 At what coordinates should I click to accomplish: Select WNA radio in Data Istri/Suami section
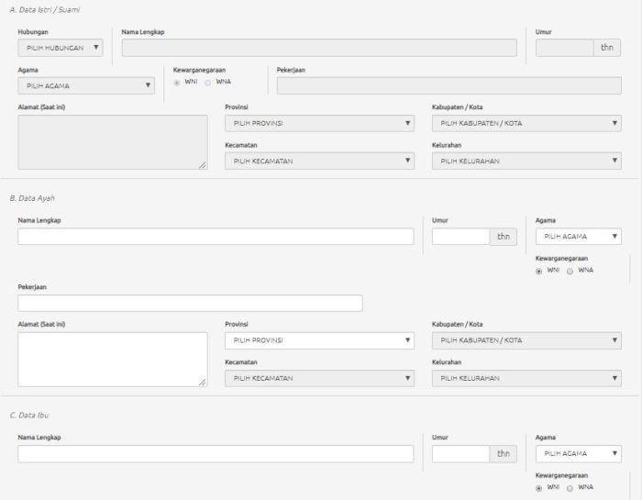pyautogui.click(x=207, y=82)
